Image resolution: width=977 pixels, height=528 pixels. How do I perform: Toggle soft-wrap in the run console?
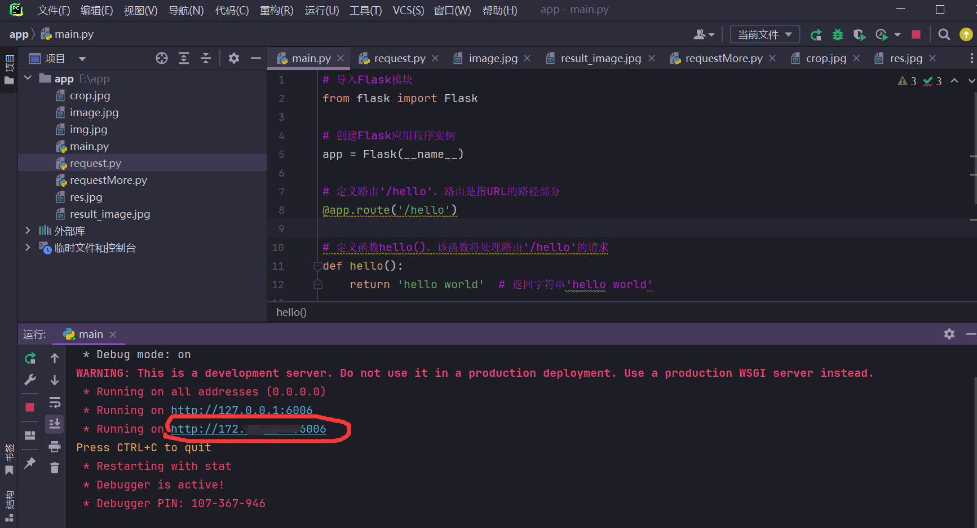click(55, 402)
